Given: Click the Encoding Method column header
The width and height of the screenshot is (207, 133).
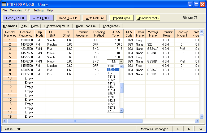Looking at the screenshot, I should (x=99, y=34).
